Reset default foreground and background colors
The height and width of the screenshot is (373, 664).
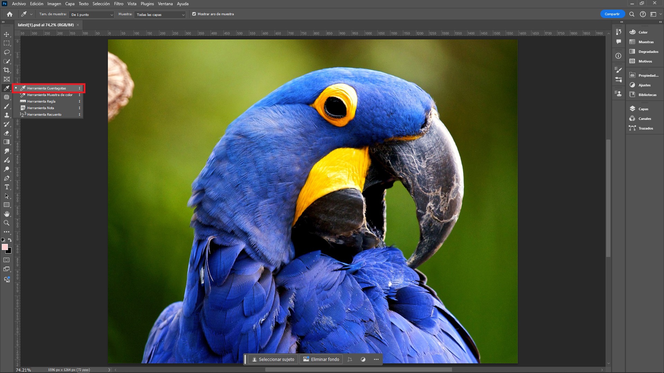click(x=3, y=240)
